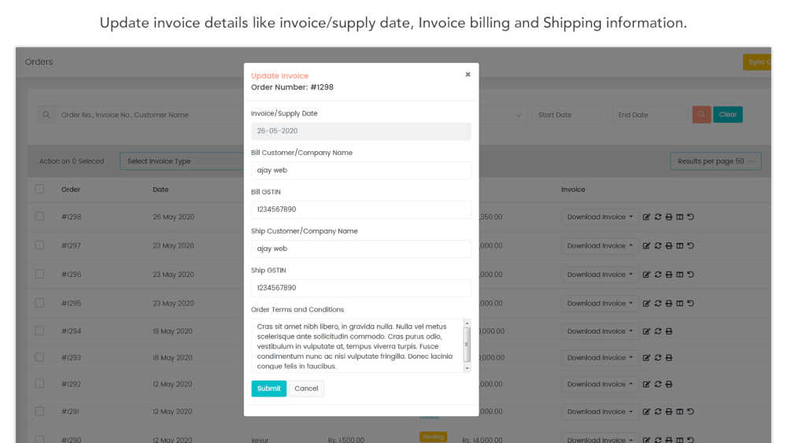Click the Submit button in Update Invoice
The height and width of the screenshot is (443, 787).
click(268, 389)
